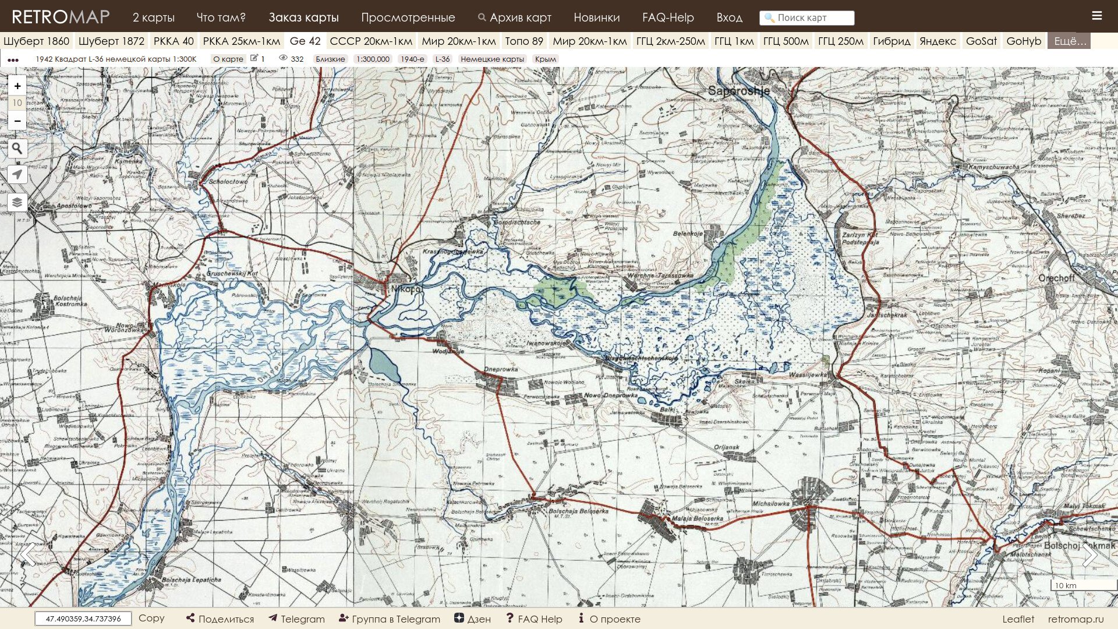The width and height of the screenshot is (1118, 629).
Task: Click the coordinates field 47.490359,34.737396
Action: click(x=83, y=619)
